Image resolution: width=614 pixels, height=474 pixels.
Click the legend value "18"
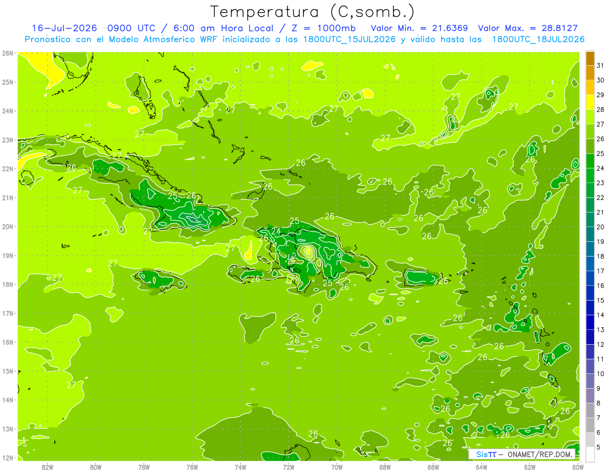[601, 256]
